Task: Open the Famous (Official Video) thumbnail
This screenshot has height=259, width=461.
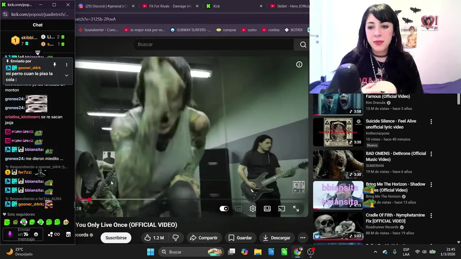Action: click(338, 104)
